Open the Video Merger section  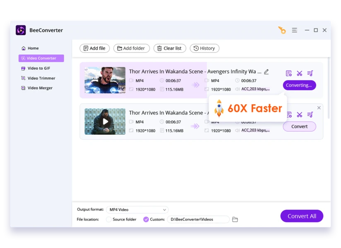(x=40, y=88)
